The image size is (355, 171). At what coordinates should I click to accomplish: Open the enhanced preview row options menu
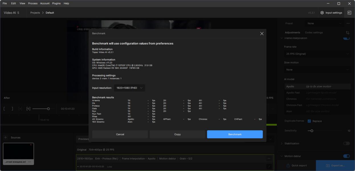coord(269,158)
